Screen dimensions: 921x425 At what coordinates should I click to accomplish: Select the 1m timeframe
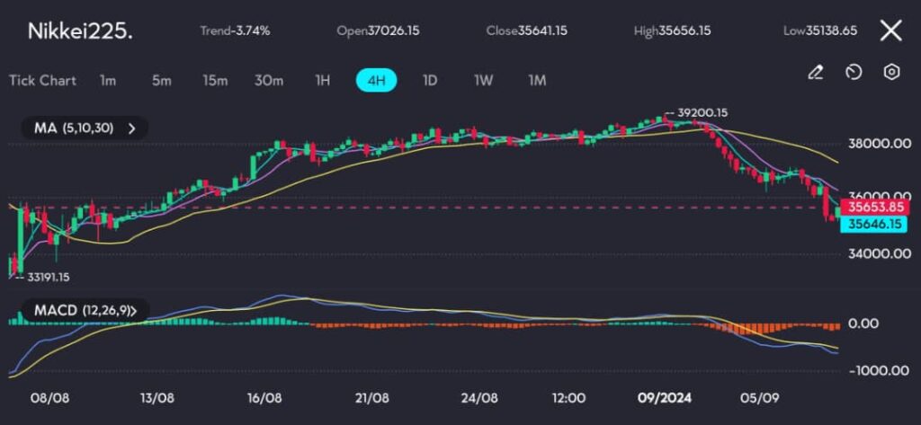[108, 80]
